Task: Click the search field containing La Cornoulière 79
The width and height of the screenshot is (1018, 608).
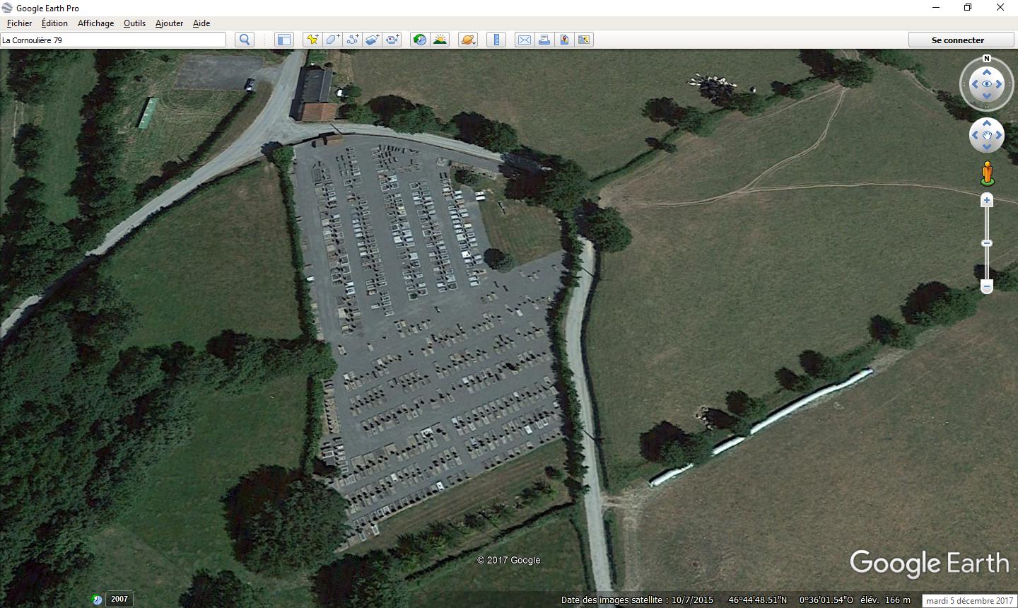Action: pyautogui.click(x=113, y=40)
